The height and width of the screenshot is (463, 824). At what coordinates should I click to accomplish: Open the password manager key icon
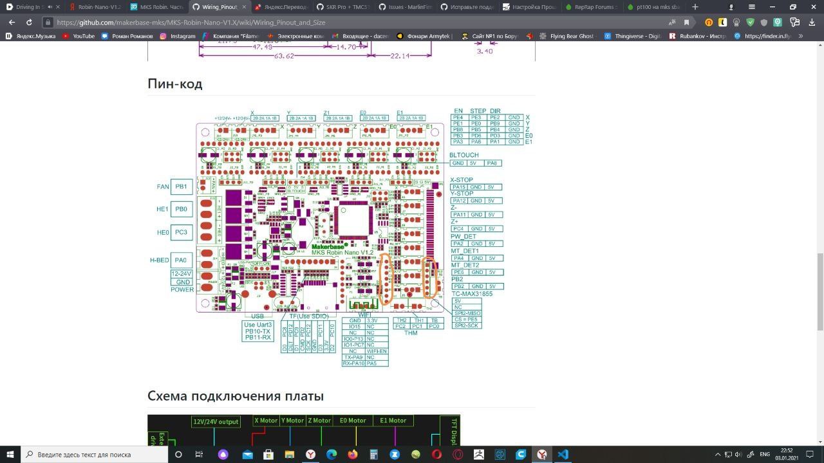pyautogui.click(x=796, y=22)
